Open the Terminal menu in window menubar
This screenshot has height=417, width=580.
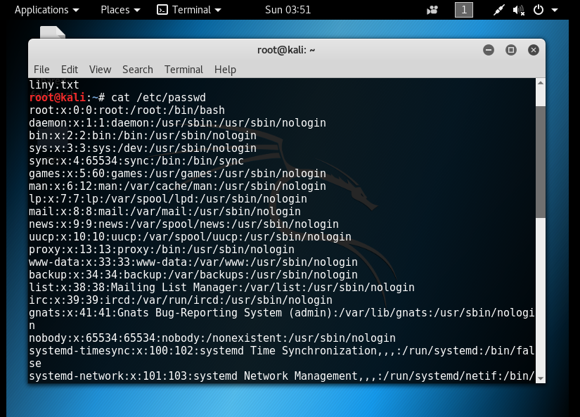pos(183,70)
